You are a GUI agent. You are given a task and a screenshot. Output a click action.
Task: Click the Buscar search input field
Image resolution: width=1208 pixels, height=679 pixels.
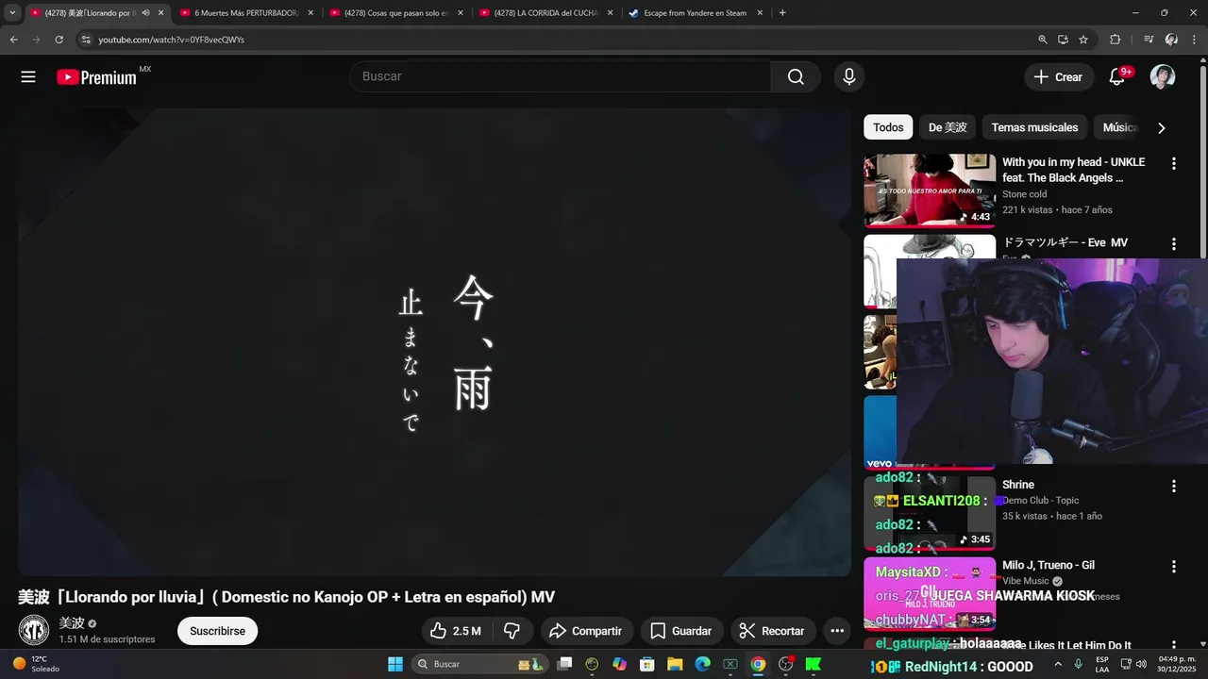[561, 76]
